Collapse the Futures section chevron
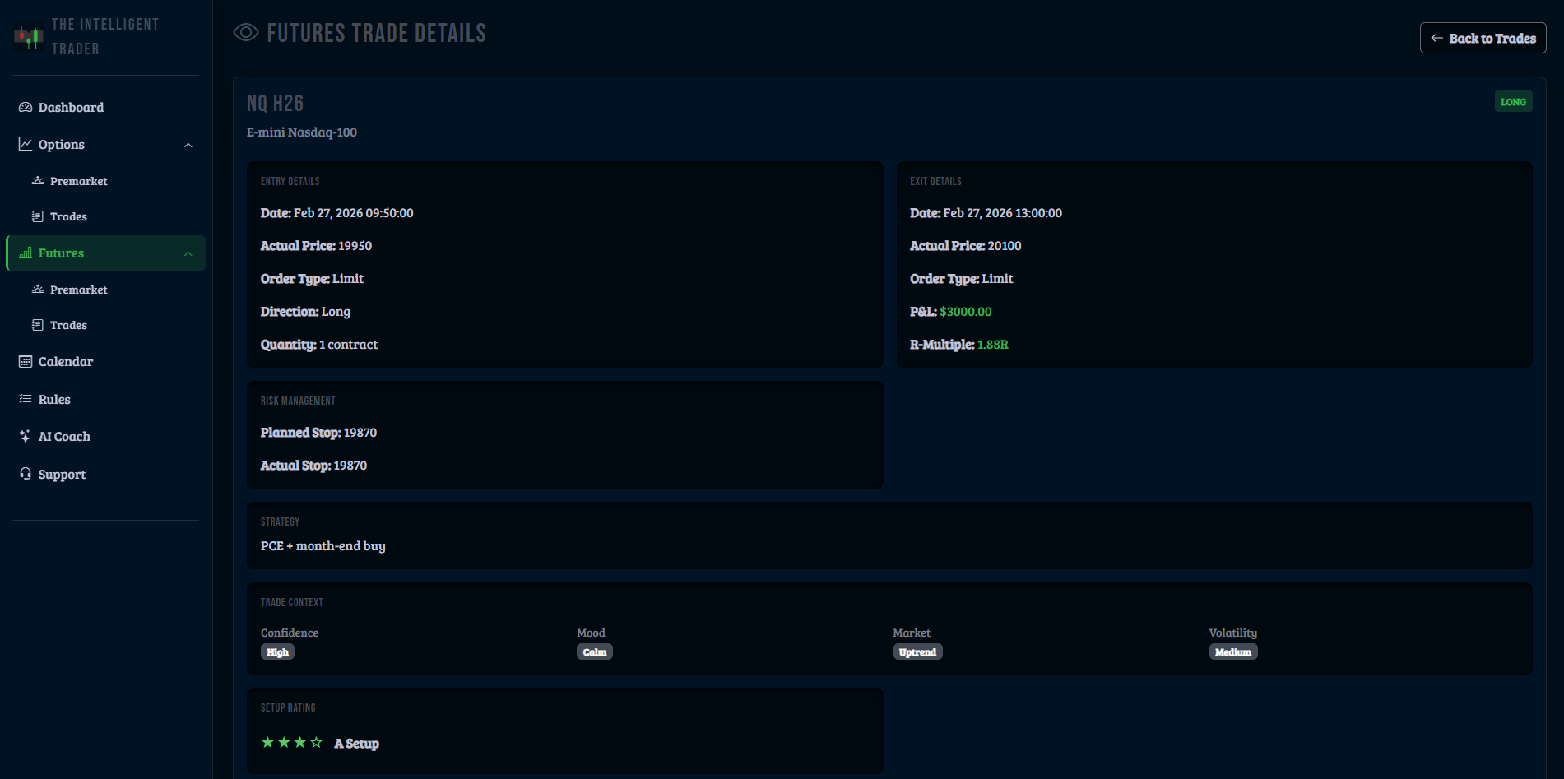The height and width of the screenshot is (779, 1564). point(188,253)
